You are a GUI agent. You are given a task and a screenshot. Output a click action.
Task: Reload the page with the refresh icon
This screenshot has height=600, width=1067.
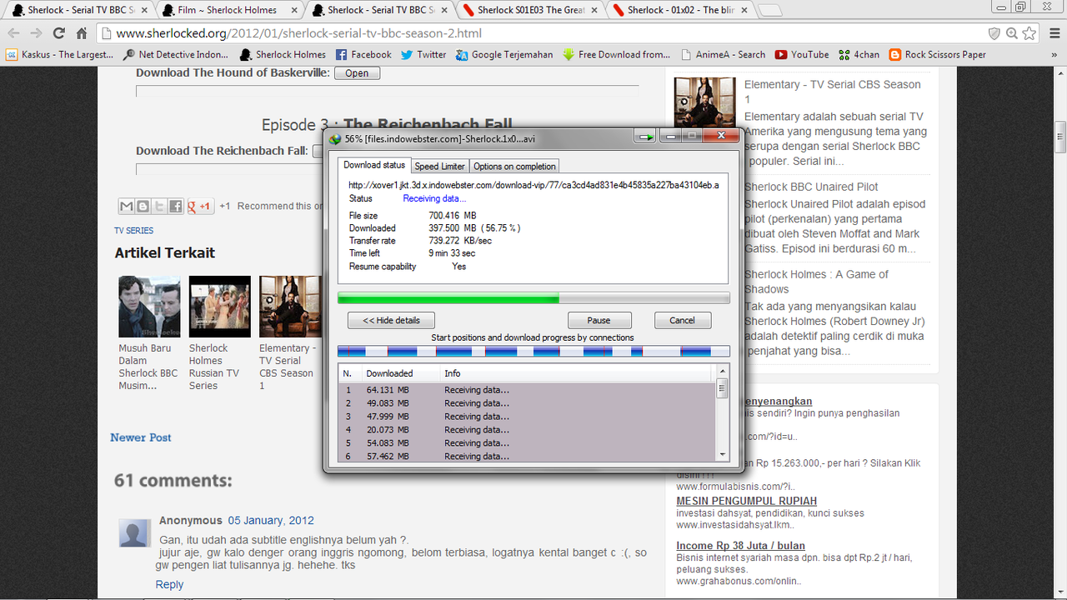(x=58, y=33)
